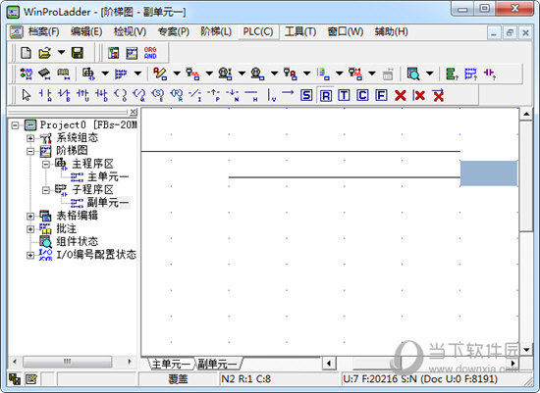Viewport: 540px width, 393px height.
Task: Collapse the 阶梯图 tree node
Action: pos(30,151)
